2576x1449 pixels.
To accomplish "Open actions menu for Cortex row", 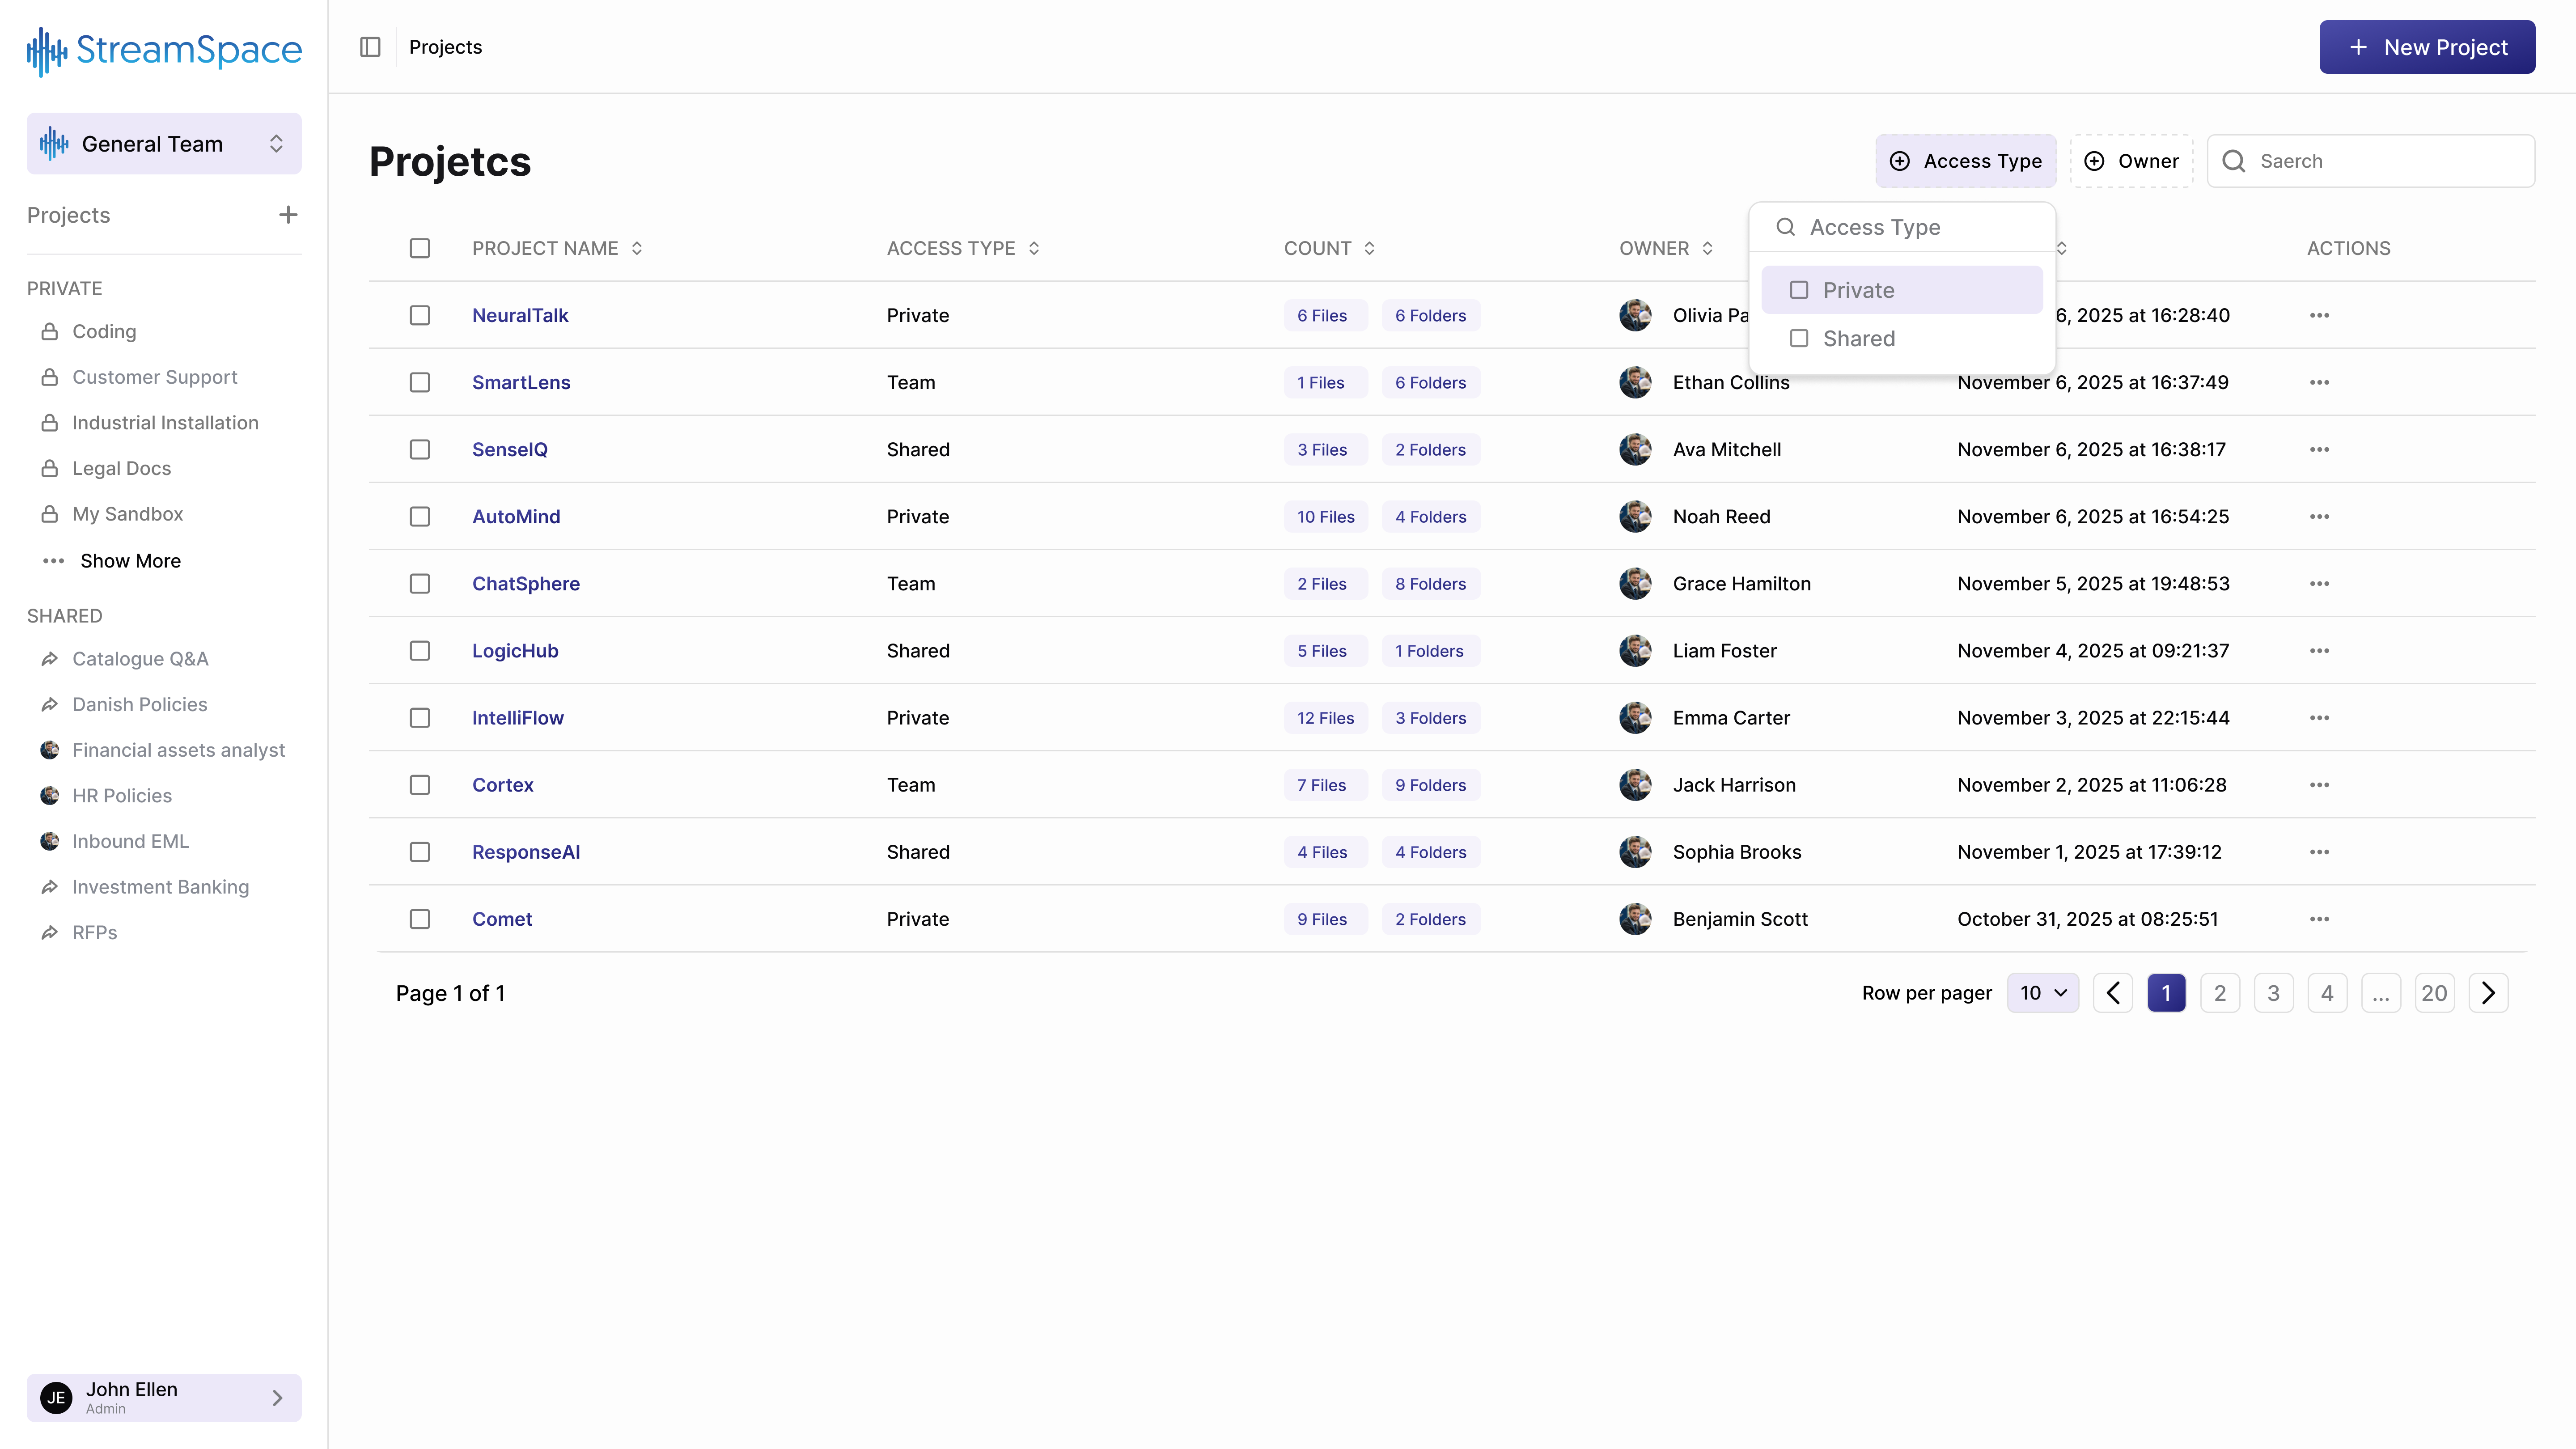I will pyautogui.click(x=2319, y=784).
